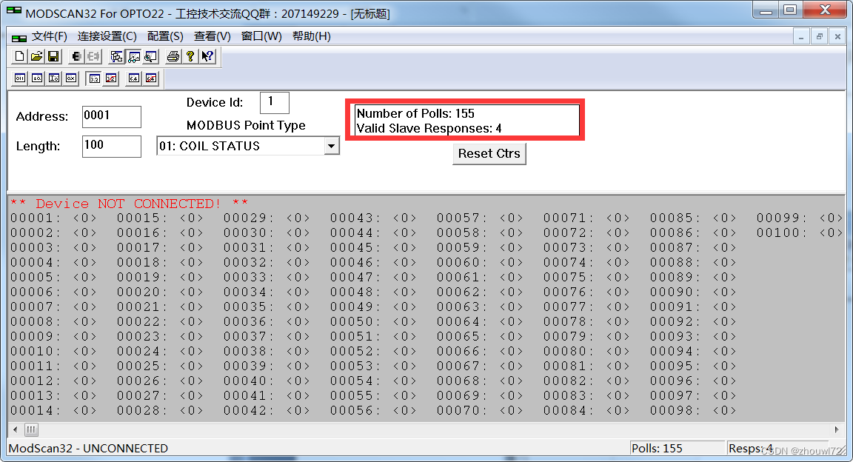Click the '01: COIL STATUS' selected value
The image size is (853, 462).
click(x=210, y=146)
